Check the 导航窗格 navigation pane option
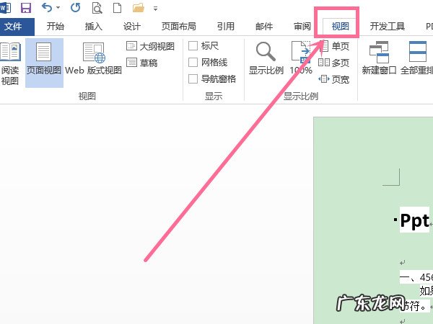This screenshot has width=433, height=324. tap(193, 79)
